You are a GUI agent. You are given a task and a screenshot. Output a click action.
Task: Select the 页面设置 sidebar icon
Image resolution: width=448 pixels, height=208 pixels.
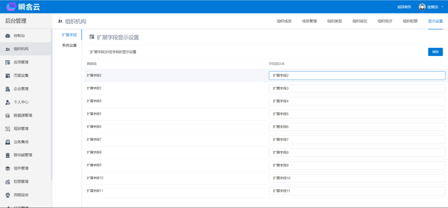tap(8, 76)
